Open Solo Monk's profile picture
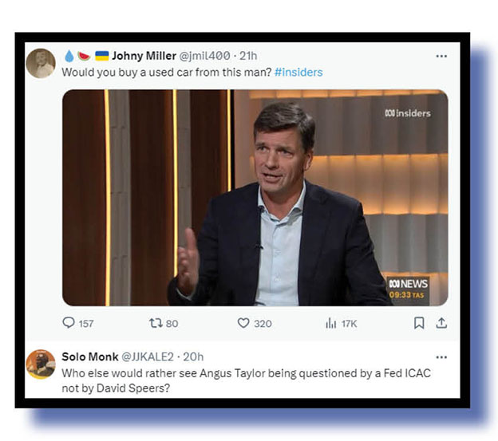 [41, 364]
